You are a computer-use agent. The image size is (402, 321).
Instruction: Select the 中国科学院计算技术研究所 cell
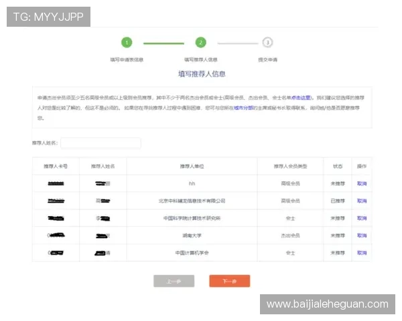click(x=192, y=218)
